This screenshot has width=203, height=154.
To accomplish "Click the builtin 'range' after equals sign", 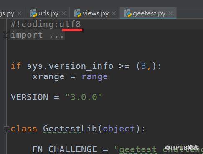I will [x=95, y=77].
